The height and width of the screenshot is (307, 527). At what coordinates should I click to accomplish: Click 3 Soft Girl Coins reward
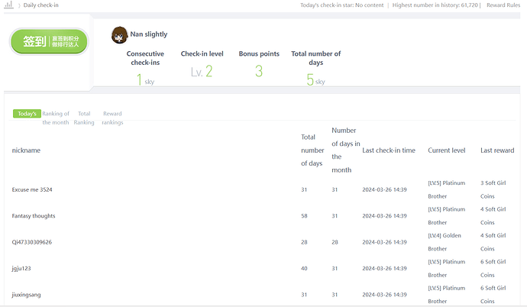(x=493, y=189)
